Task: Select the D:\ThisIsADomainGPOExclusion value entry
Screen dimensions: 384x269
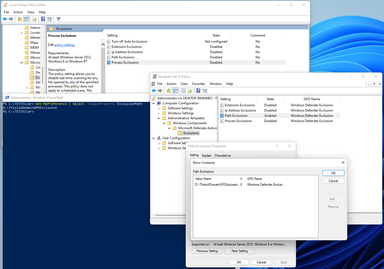Action: coord(216,184)
